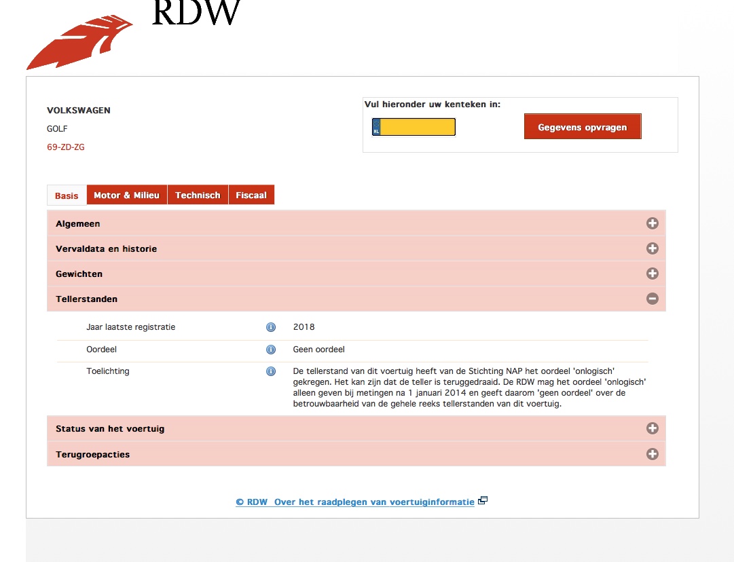
Task: Expand the Gewichten section plus icon
Action: 652,274
